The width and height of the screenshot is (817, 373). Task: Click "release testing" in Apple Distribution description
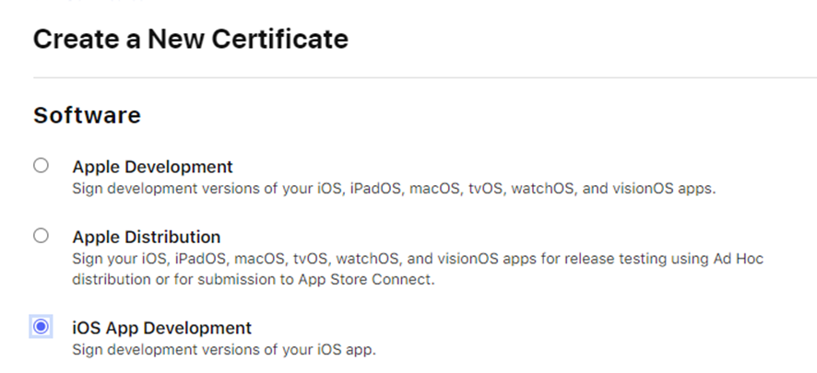(610, 259)
